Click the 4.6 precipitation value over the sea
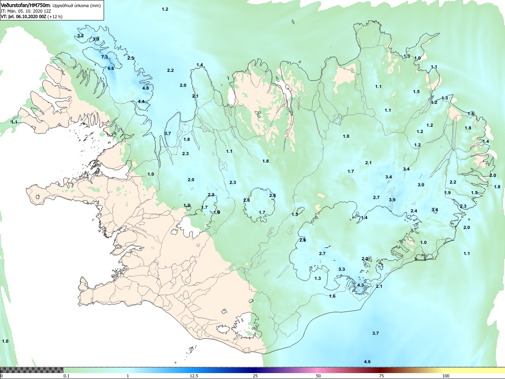This screenshot has height=379, width=505. pyautogui.click(x=367, y=362)
